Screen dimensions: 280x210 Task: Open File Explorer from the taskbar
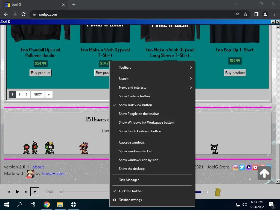click(x=60, y=205)
